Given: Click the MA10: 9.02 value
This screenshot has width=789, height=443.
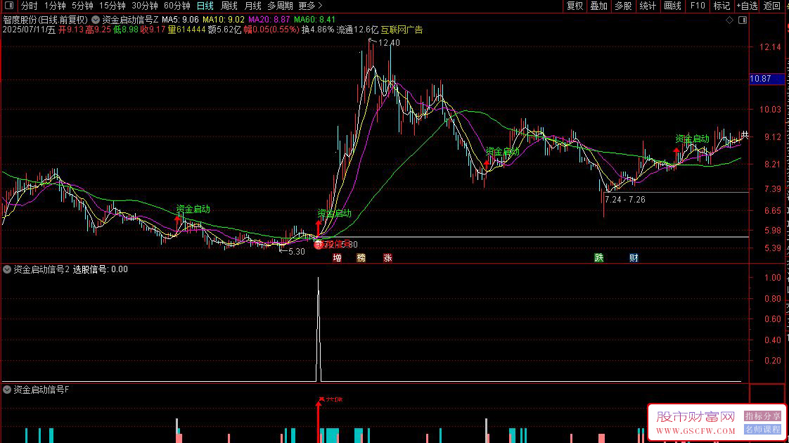Looking at the screenshot, I should pyautogui.click(x=224, y=20).
